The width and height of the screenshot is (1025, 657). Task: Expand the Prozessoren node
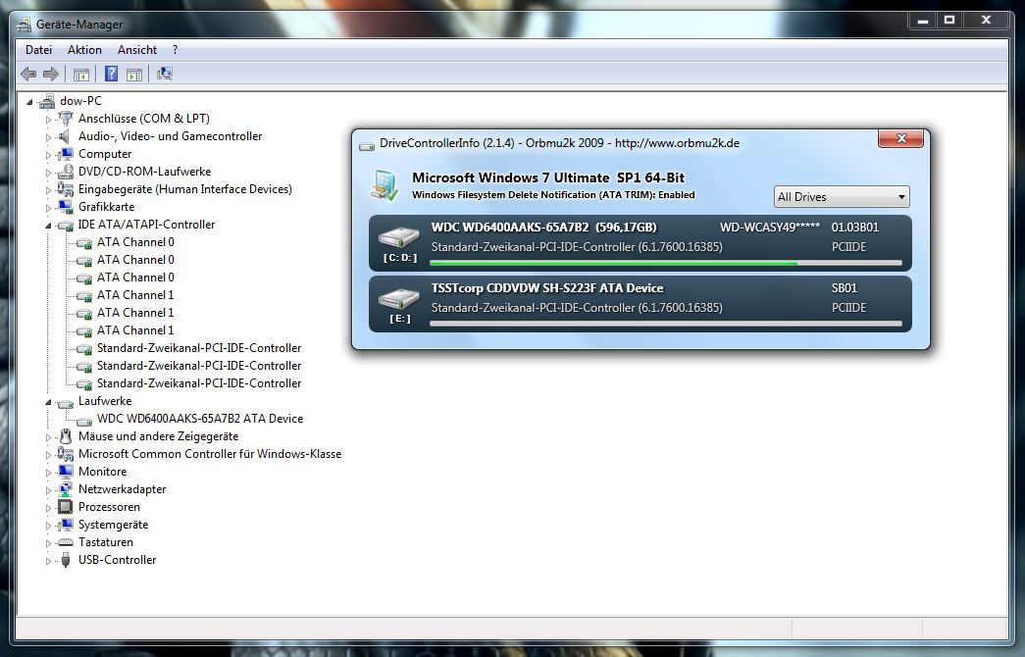coord(48,508)
